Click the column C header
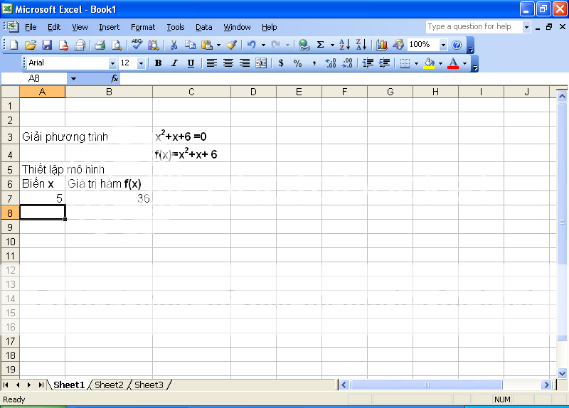This screenshot has width=569, height=408. [x=191, y=92]
